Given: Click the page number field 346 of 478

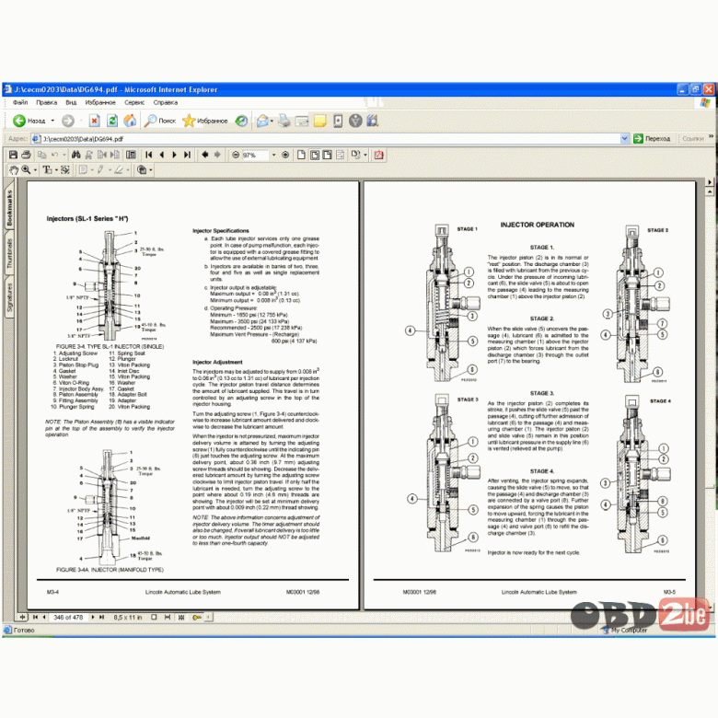Looking at the screenshot, I should (x=68, y=618).
